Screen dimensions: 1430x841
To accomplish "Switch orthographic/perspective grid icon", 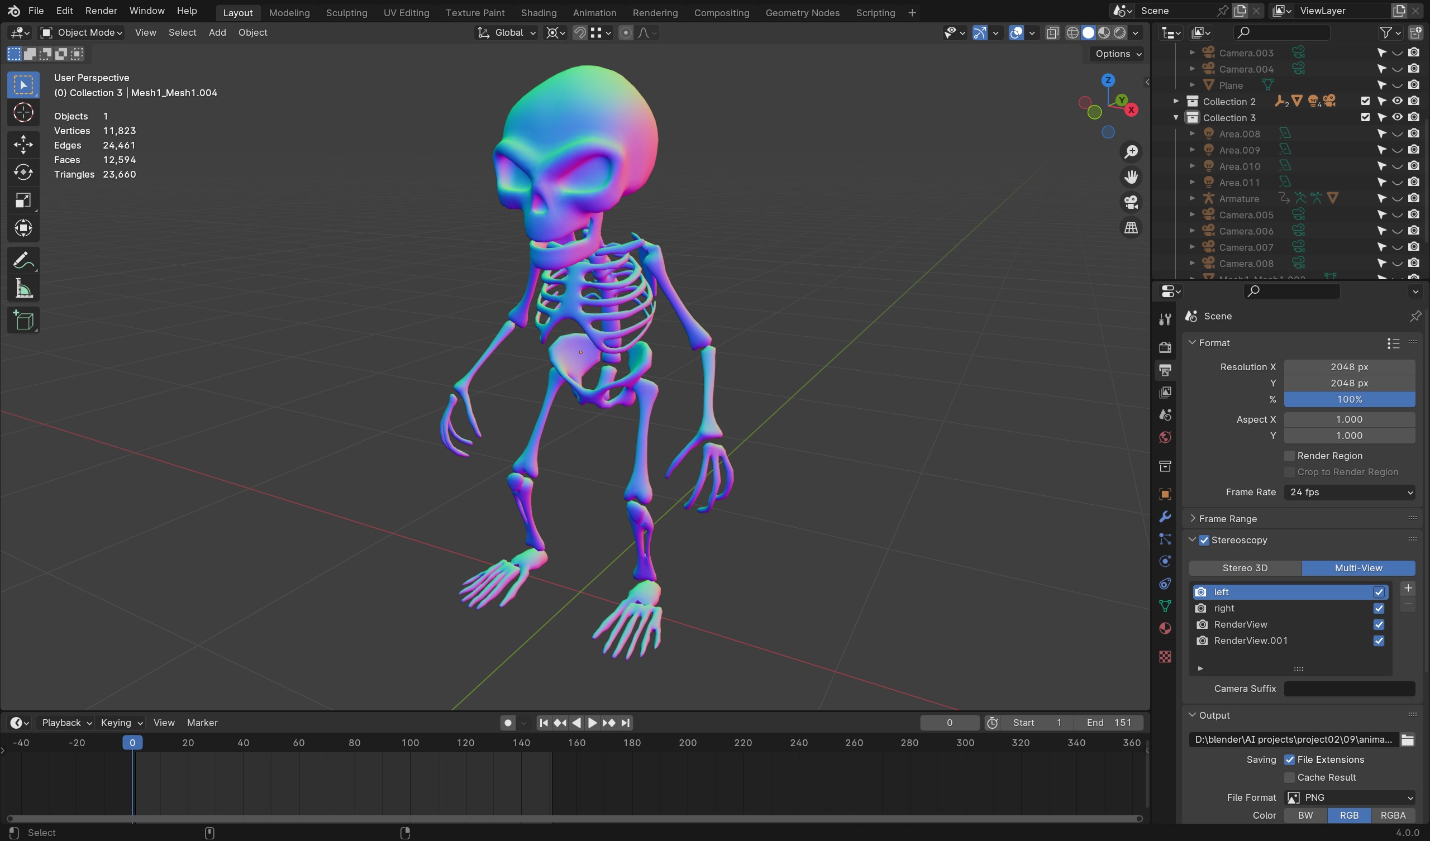I will coord(1131,228).
